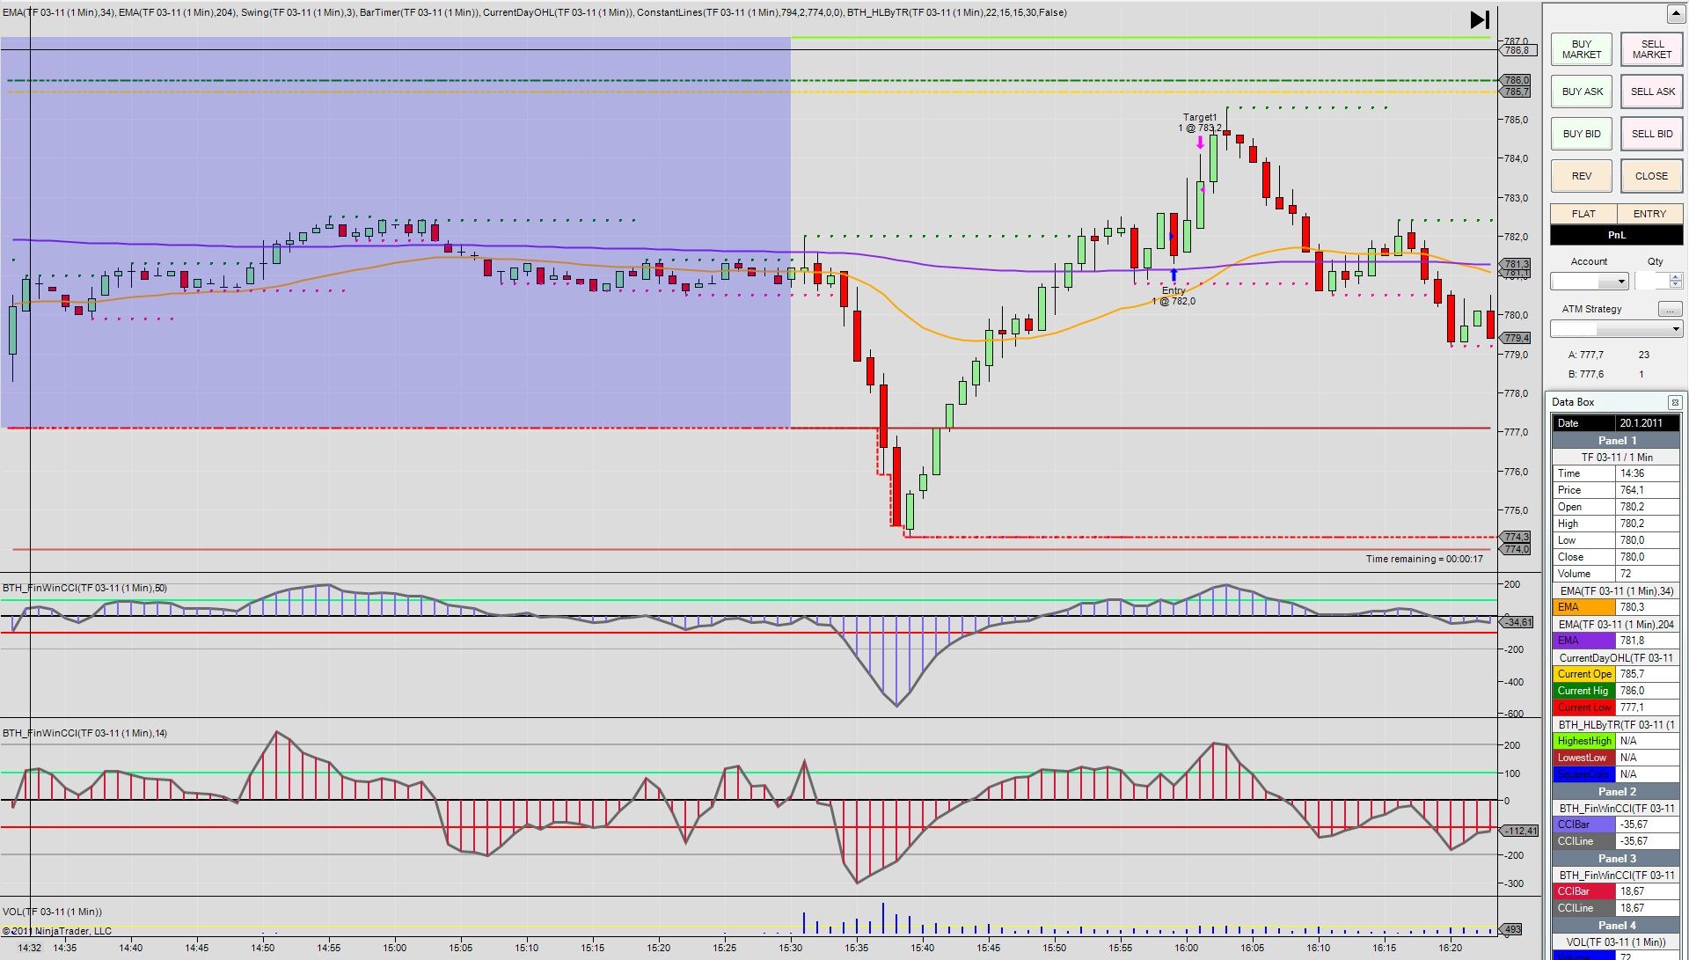This screenshot has height=960, width=1689.
Task: Click the blue Entry arrow marker
Action: pyautogui.click(x=1174, y=275)
